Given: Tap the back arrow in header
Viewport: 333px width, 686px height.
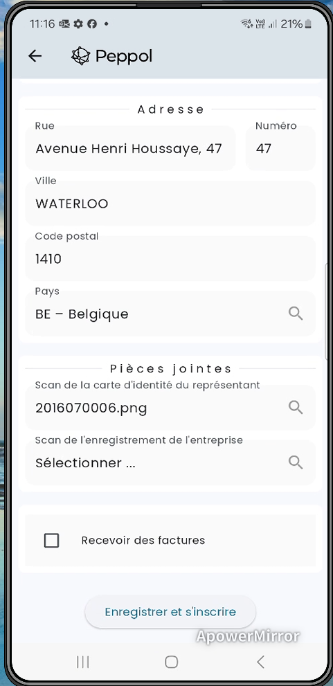Looking at the screenshot, I should click(35, 56).
